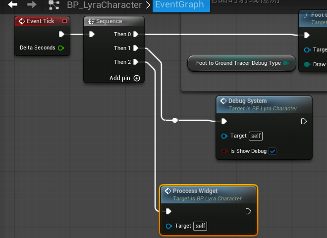The width and height of the screenshot is (327, 238).
Task: Click the blue Target pin on Debug System
Action: 224,136
